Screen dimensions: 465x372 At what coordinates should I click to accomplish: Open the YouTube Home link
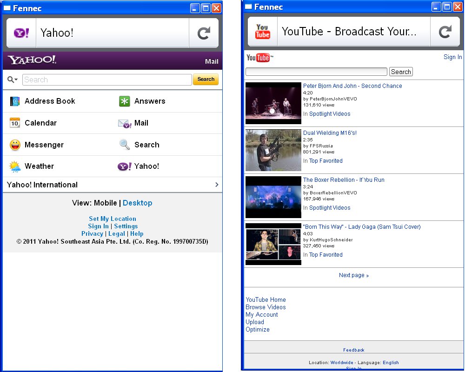[x=266, y=299]
